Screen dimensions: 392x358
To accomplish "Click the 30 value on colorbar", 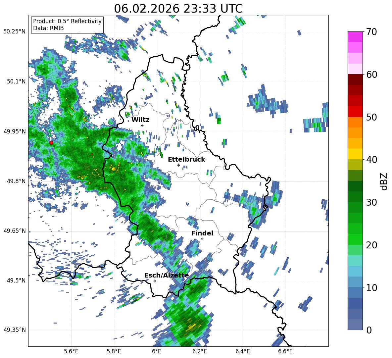I will pos(371,202).
